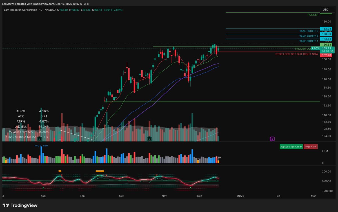Click the 162.20 red stop price tag
This screenshot has width=338, height=212.
pyautogui.click(x=326, y=55)
